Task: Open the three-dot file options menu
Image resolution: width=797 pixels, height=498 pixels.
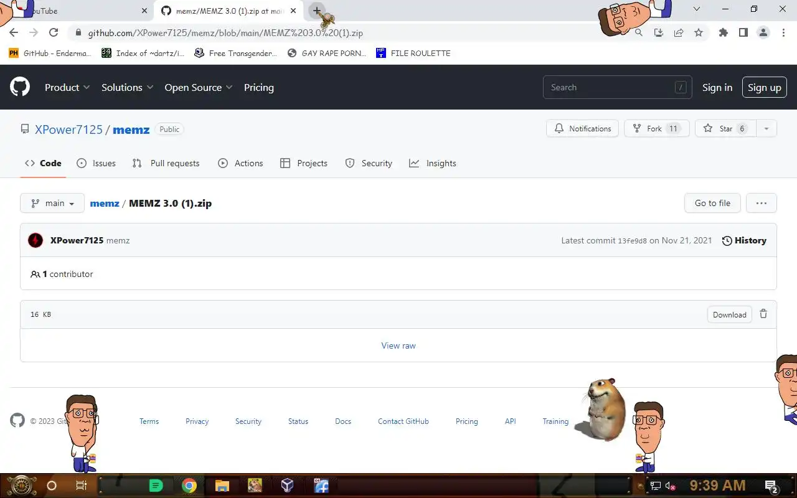Action: 761,203
